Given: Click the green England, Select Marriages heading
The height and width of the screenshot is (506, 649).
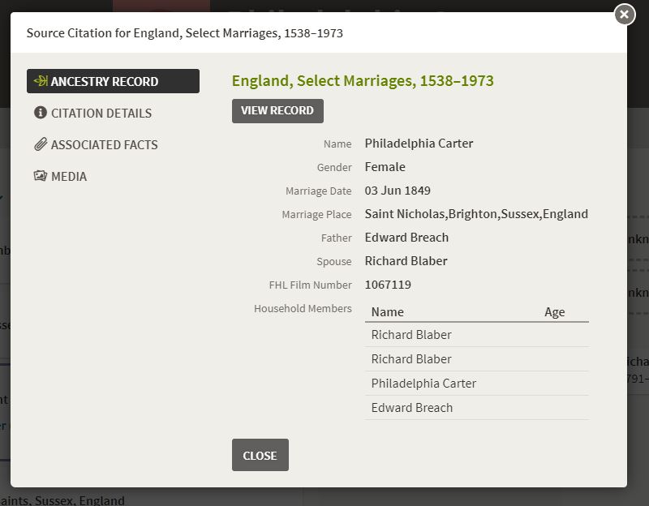Looking at the screenshot, I should (363, 80).
